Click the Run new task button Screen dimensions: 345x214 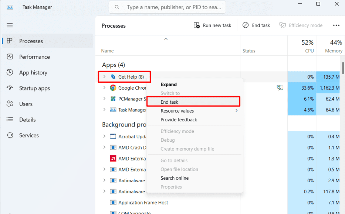point(212,25)
